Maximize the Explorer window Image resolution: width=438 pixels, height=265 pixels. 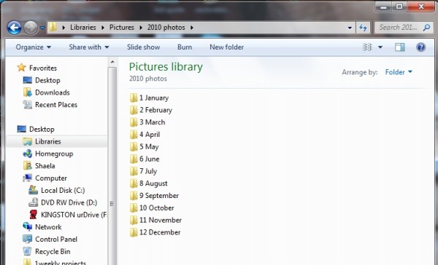tap(399, 7)
